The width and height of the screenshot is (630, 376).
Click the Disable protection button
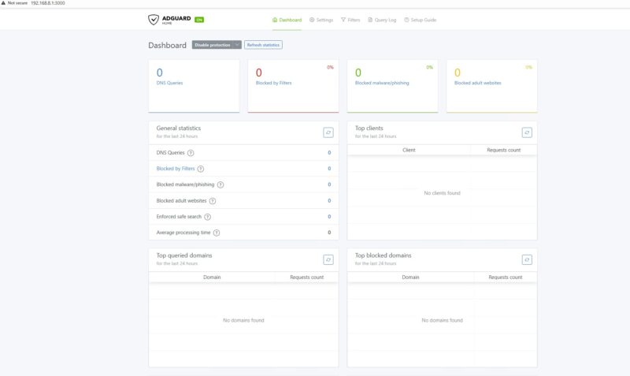click(213, 45)
